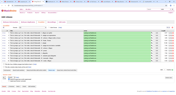Image resolution: width=176 pixels, height=95 pixels.
Task: Click the Aa guess case icon in Guess case panel
Action: 4,78
